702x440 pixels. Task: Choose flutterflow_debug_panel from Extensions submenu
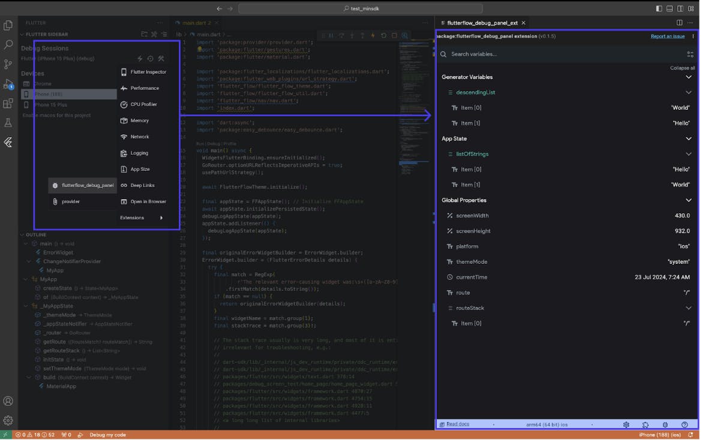pos(87,185)
